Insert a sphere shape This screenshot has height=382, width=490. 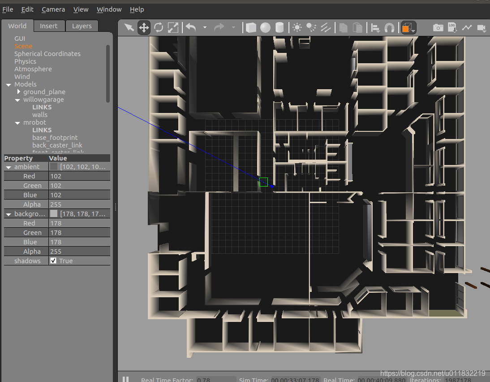265,27
